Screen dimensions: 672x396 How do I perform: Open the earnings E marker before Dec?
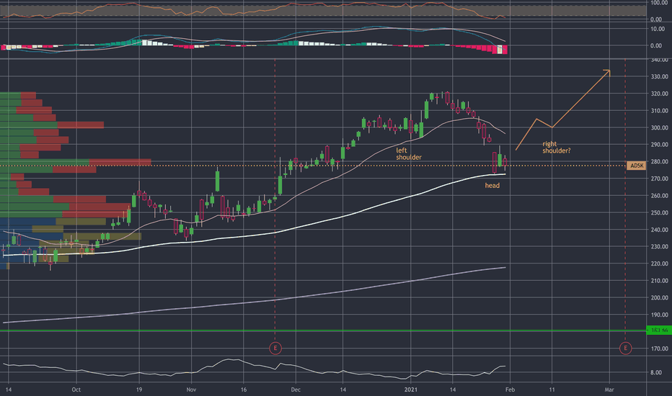coord(275,348)
